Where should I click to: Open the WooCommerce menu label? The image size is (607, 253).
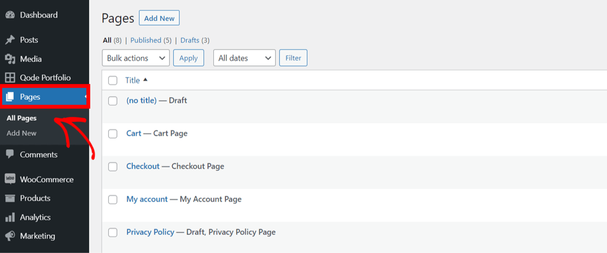click(x=47, y=179)
